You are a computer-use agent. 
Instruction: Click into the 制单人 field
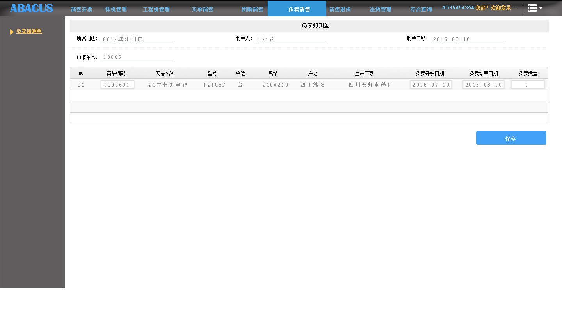(x=291, y=39)
